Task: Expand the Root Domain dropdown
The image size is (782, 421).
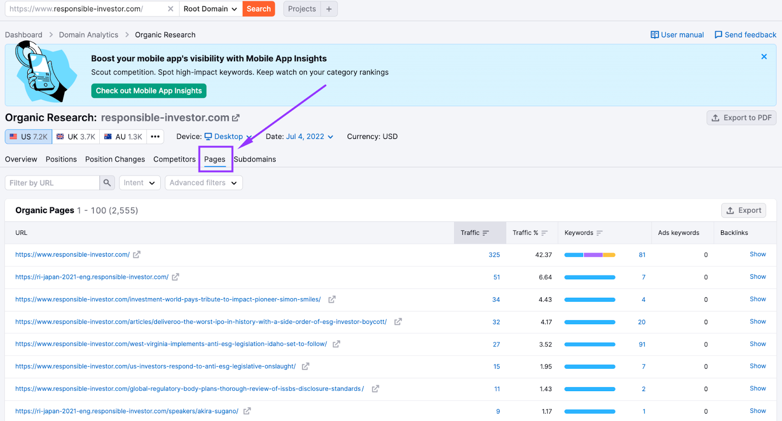Action: (210, 9)
